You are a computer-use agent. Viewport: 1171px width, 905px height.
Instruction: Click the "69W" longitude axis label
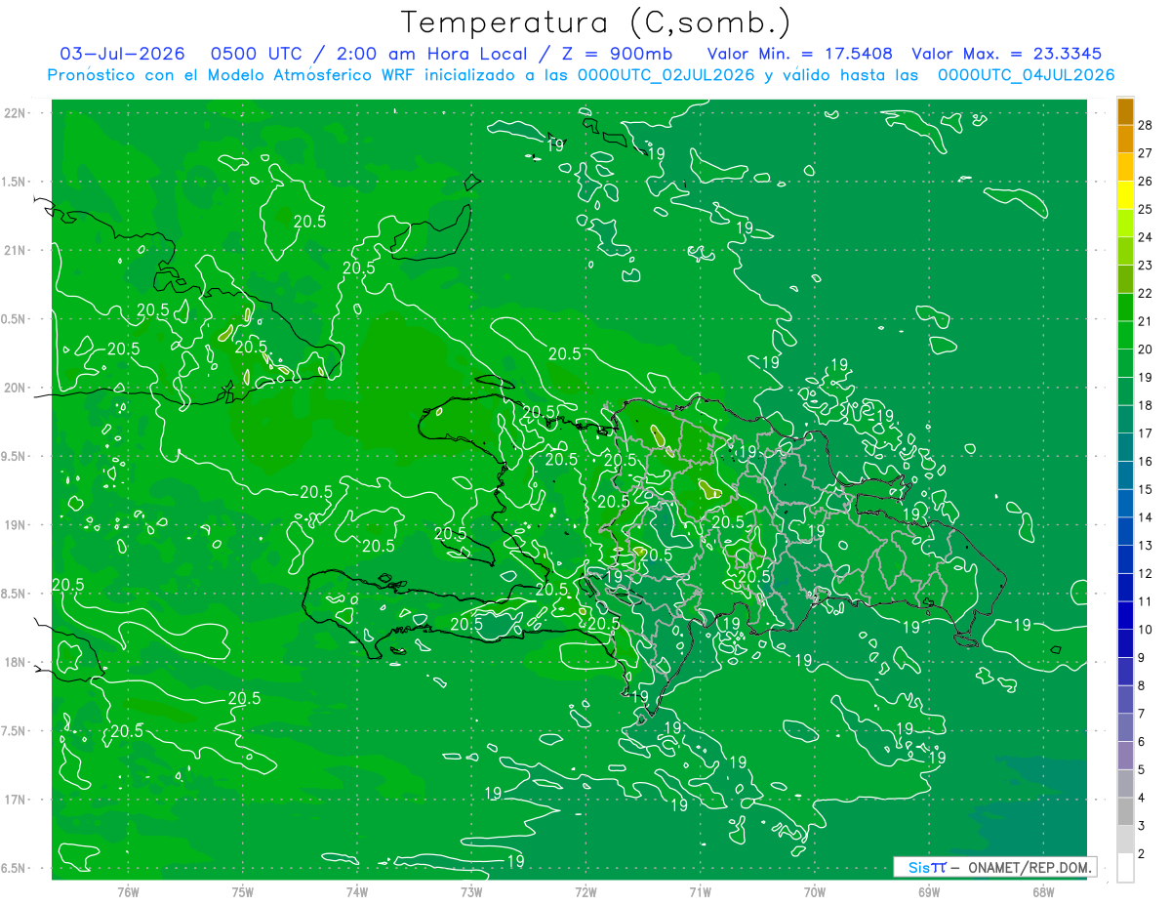929,892
